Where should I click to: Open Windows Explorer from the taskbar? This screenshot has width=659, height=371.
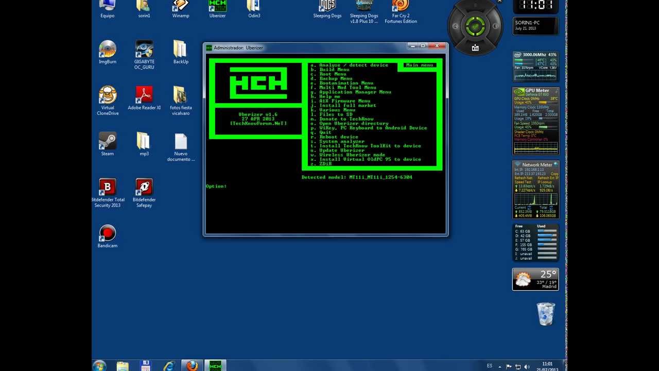pos(123,366)
